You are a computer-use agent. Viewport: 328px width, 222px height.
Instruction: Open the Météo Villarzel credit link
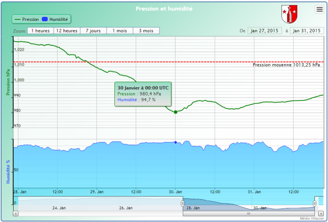[311, 218]
